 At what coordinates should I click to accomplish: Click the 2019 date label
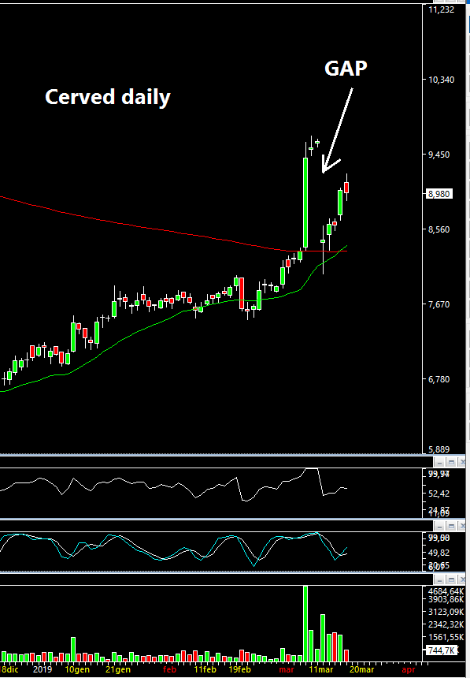pos(43,669)
